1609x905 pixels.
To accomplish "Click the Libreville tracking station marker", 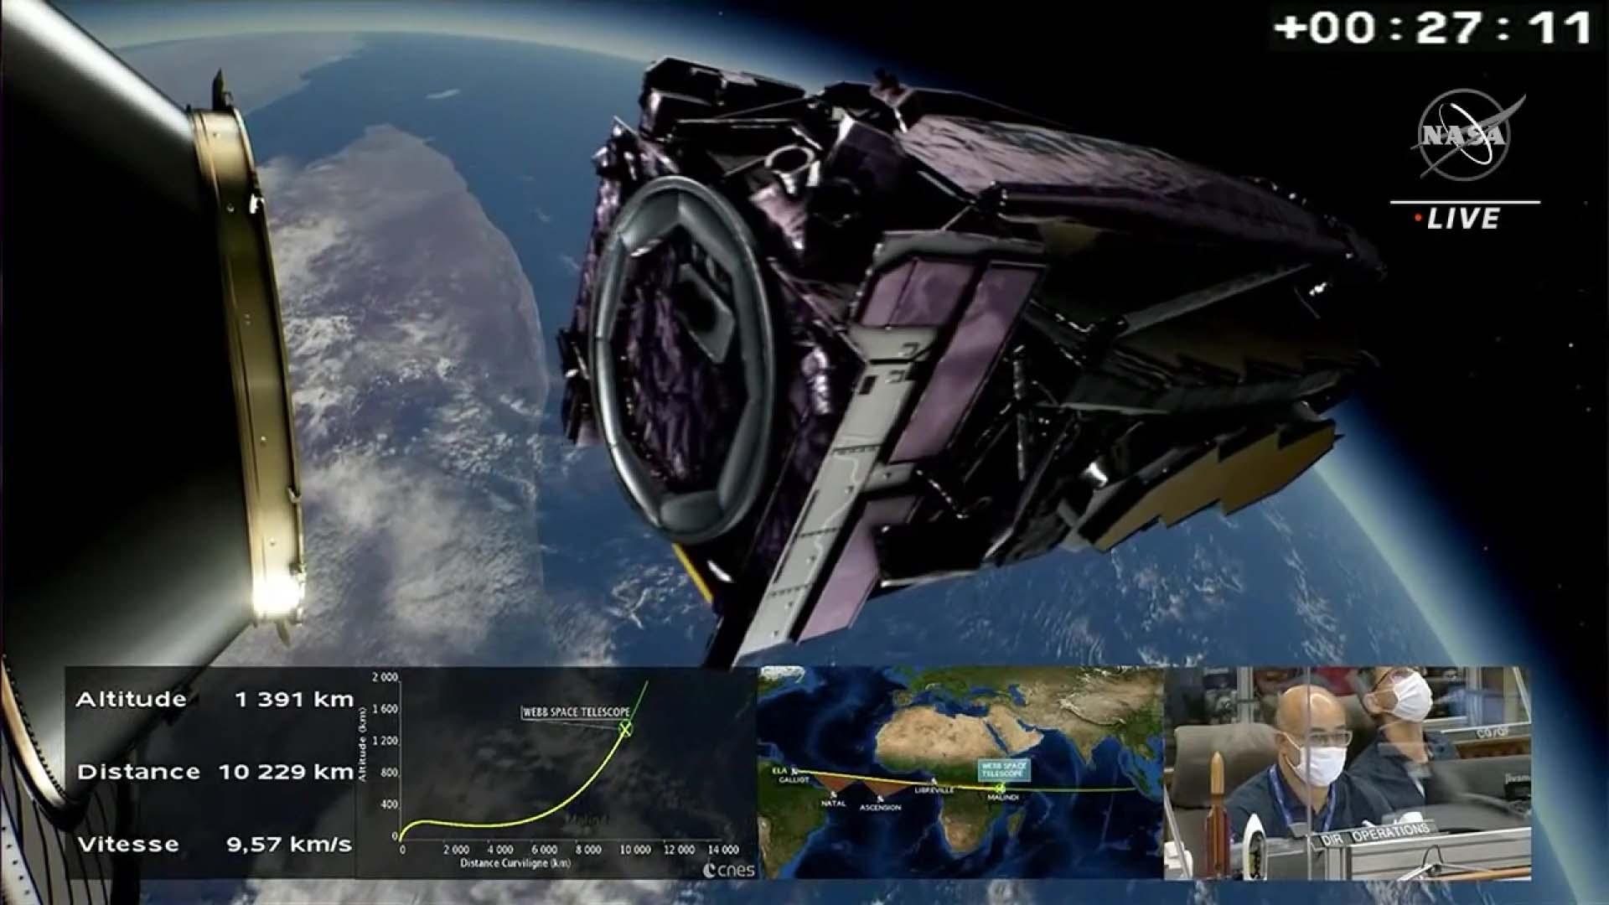I will point(933,781).
